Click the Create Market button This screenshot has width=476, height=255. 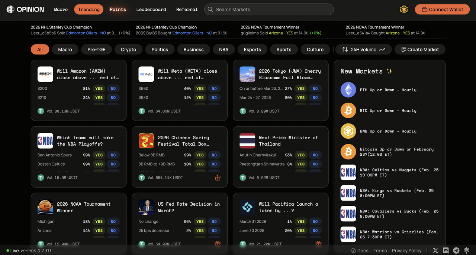[x=420, y=49]
